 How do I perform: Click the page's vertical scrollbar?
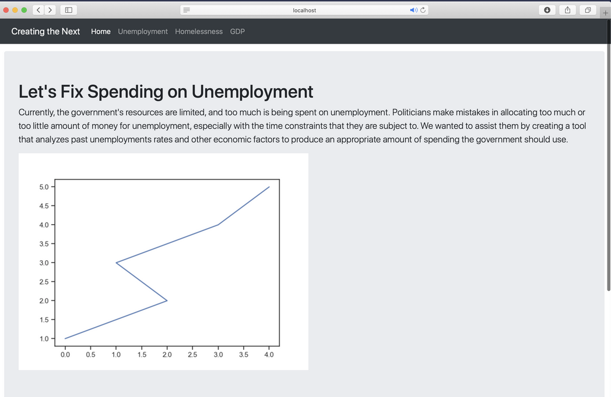(x=608, y=175)
